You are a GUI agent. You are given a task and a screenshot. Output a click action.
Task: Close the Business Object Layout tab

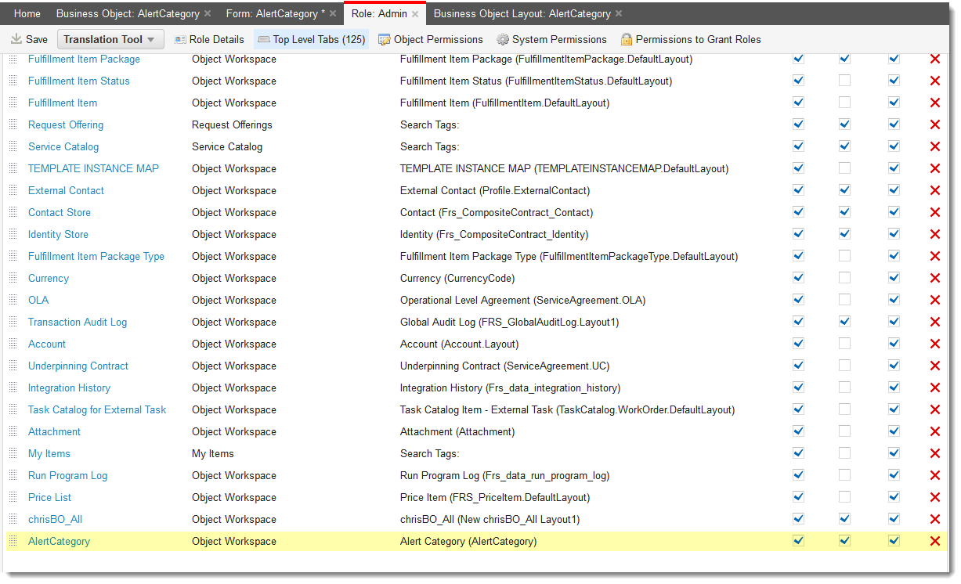(x=619, y=14)
